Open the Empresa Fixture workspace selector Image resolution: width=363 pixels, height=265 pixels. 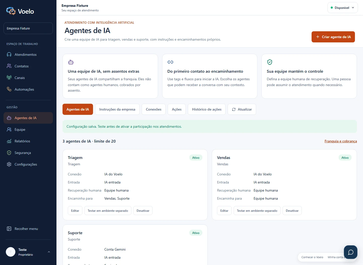pos(28,28)
